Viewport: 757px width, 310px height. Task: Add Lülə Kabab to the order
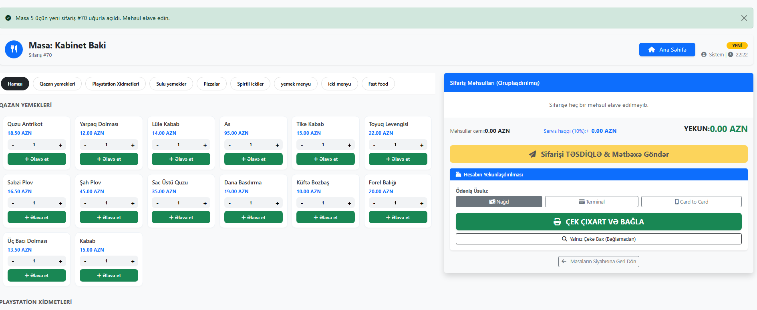click(x=181, y=159)
